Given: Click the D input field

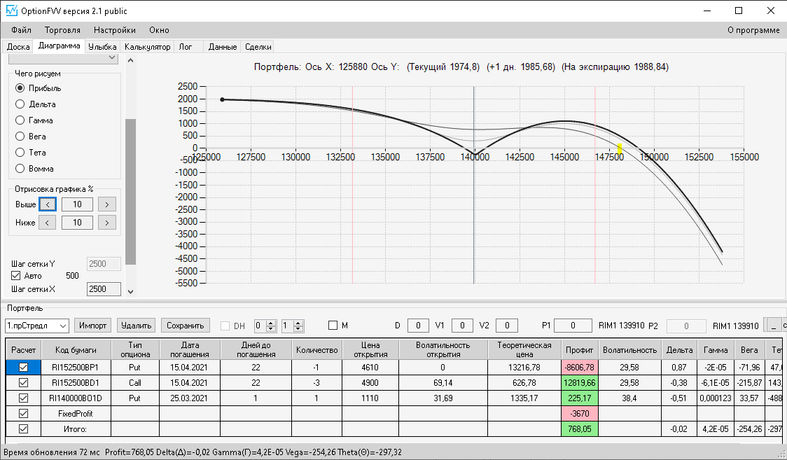Looking at the screenshot, I should click(x=417, y=326).
